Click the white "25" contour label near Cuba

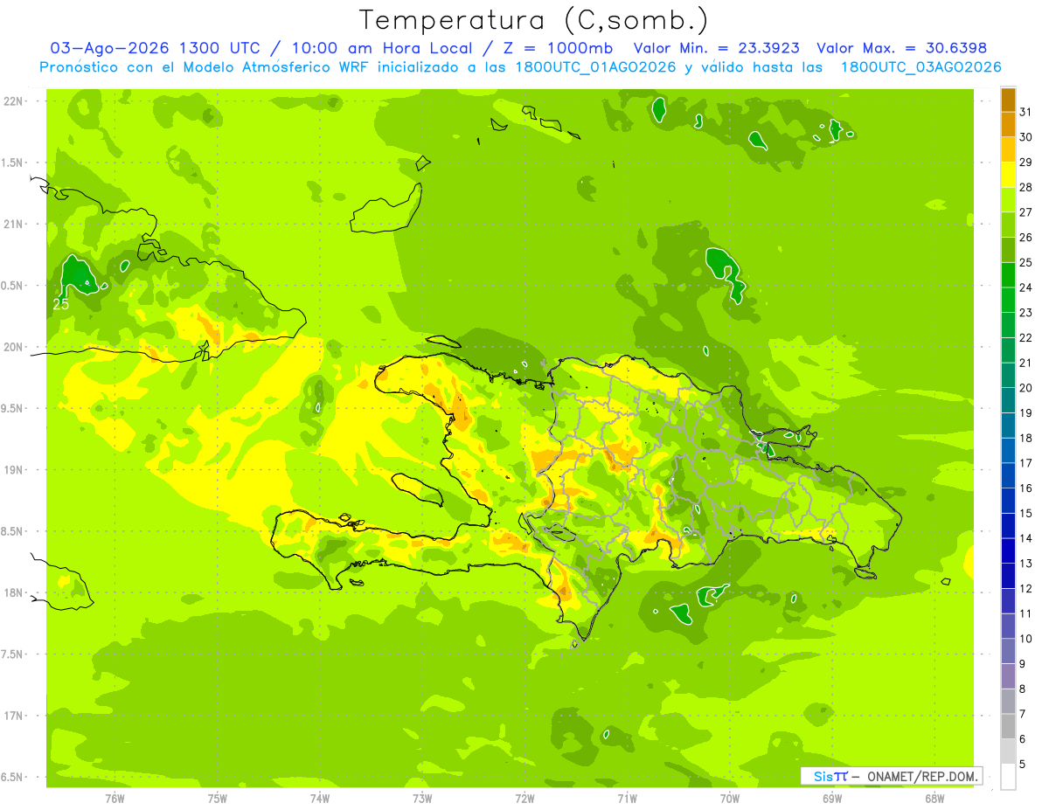click(60, 304)
